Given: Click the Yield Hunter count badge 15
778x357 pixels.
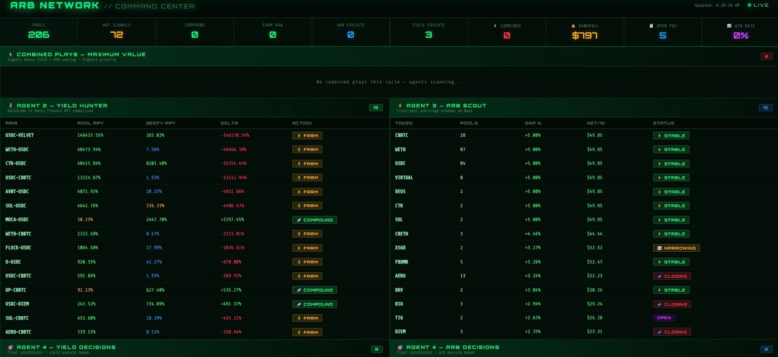Looking at the screenshot, I should point(376,108).
